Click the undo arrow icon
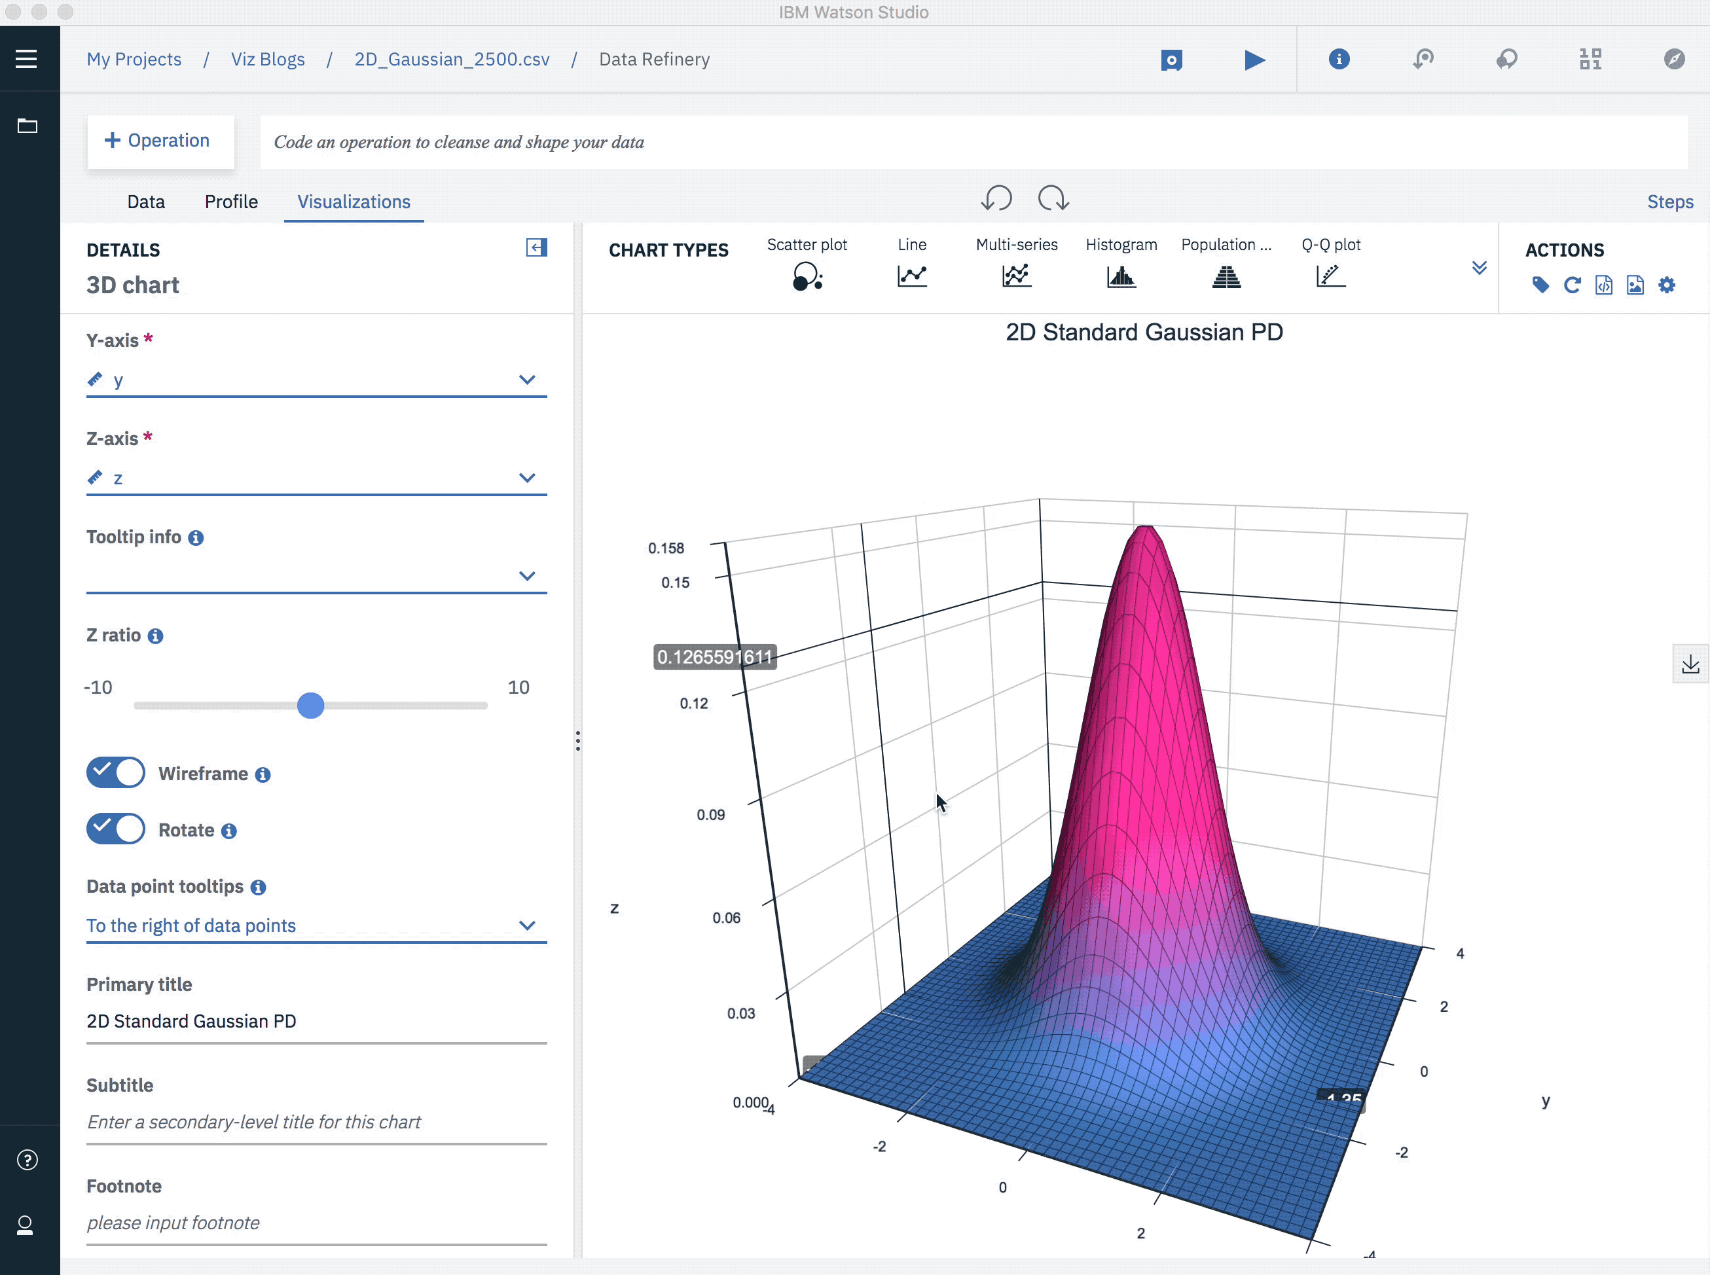 click(x=996, y=198)
